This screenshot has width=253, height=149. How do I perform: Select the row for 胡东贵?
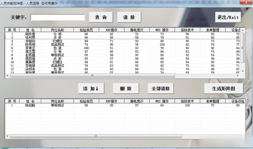[123, 34]
